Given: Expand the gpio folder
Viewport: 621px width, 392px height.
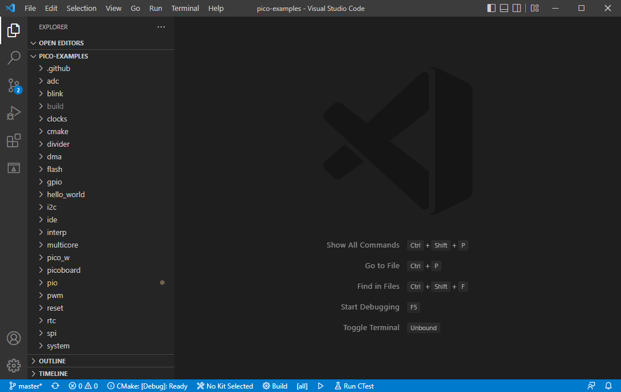Looking at the screenshot, I should coord(101,182).
